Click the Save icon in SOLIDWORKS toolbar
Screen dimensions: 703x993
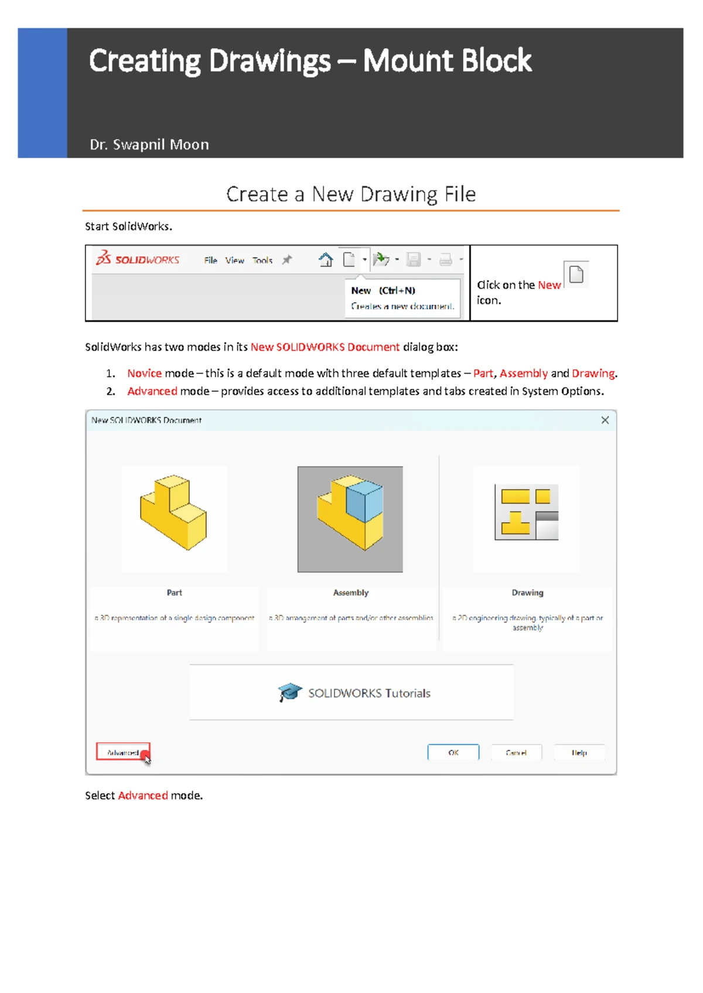tap(414, 259)
